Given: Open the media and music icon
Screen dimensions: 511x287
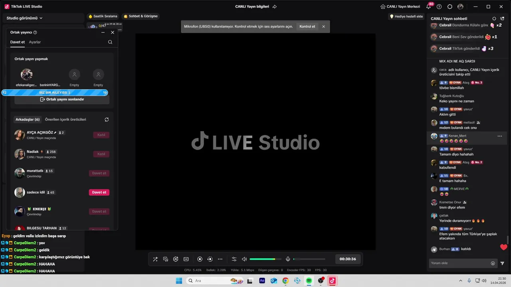Looking at the screenshot, I should [166, 259].
